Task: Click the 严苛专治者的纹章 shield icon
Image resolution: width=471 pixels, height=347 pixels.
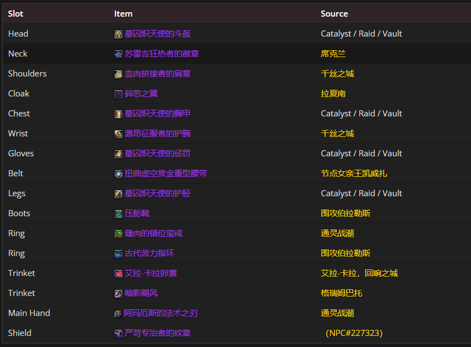Action: (118, 333)
